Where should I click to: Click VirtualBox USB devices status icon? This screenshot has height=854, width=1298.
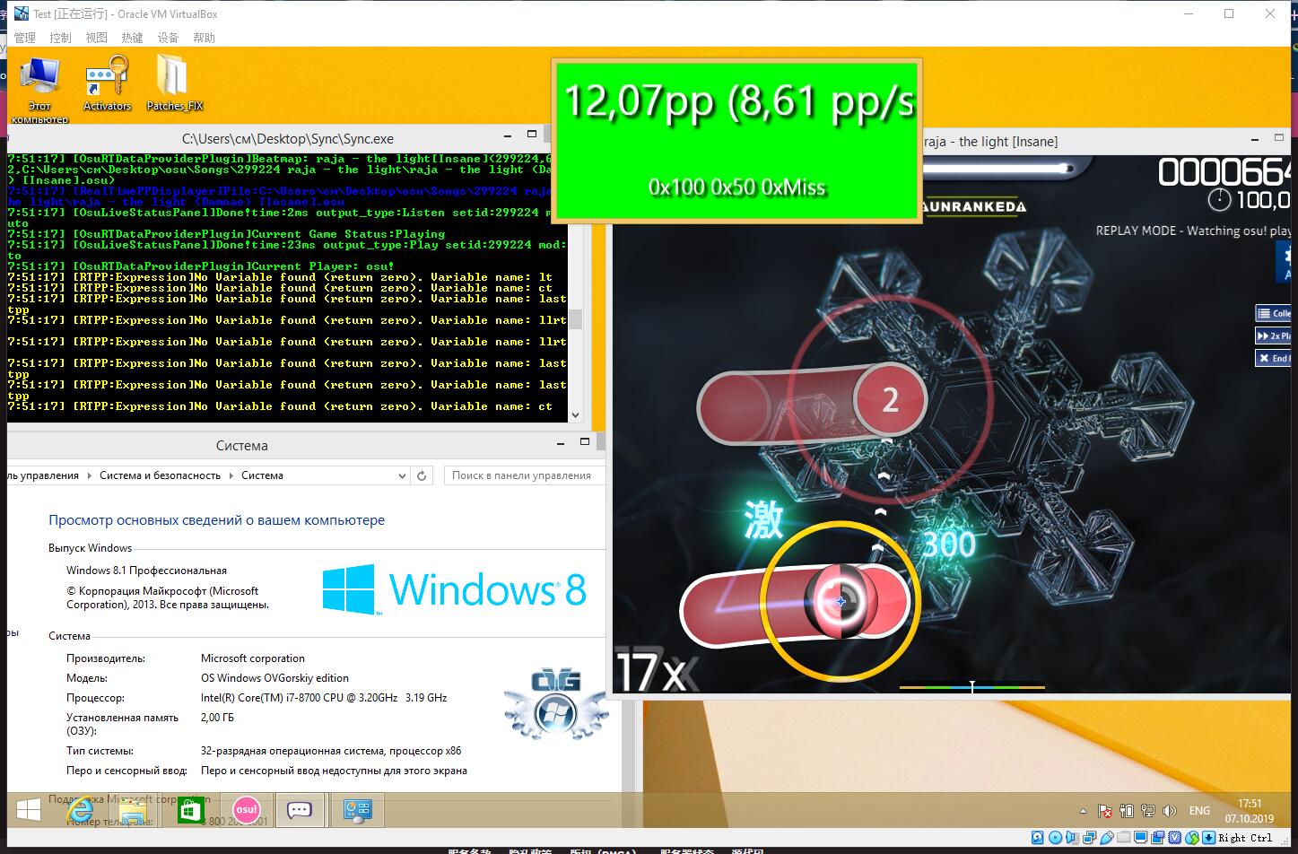tap(1107, 838)
